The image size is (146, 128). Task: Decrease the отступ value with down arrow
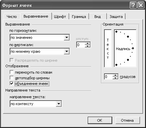87,46
